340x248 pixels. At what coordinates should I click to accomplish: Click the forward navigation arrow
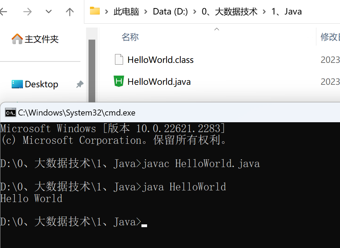pyautogui.click(x=27, y=12)
